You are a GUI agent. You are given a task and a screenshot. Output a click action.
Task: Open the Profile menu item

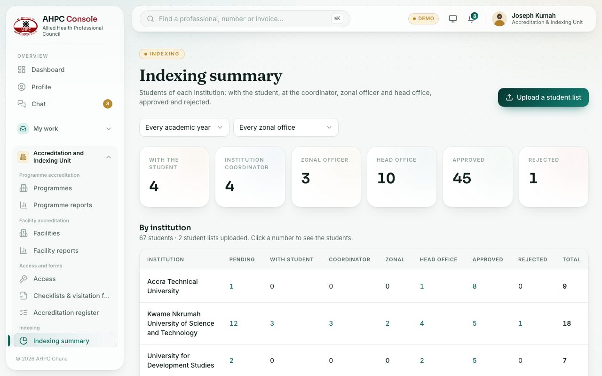[65, 87]
